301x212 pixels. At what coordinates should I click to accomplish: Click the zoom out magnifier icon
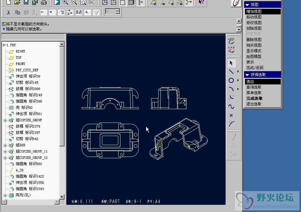(74, 2)
